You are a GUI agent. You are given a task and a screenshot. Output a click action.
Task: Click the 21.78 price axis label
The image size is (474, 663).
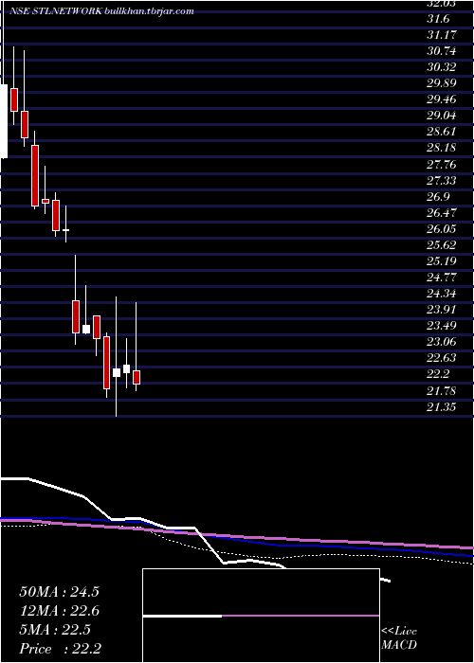point(442,390)
